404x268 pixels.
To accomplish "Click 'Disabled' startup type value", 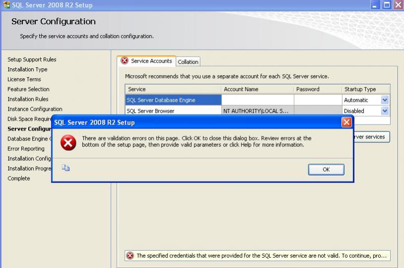I will [354, 111].
